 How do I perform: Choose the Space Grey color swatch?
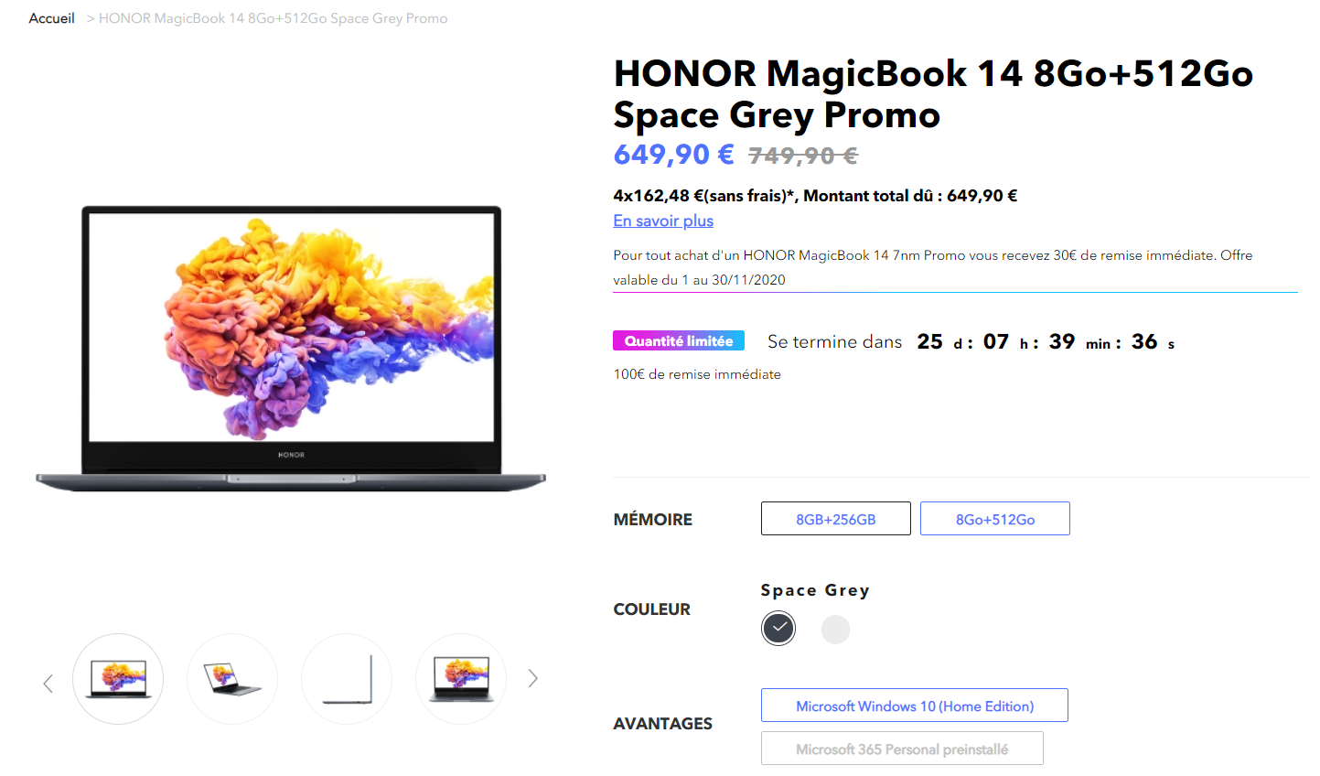pos(778,629)
